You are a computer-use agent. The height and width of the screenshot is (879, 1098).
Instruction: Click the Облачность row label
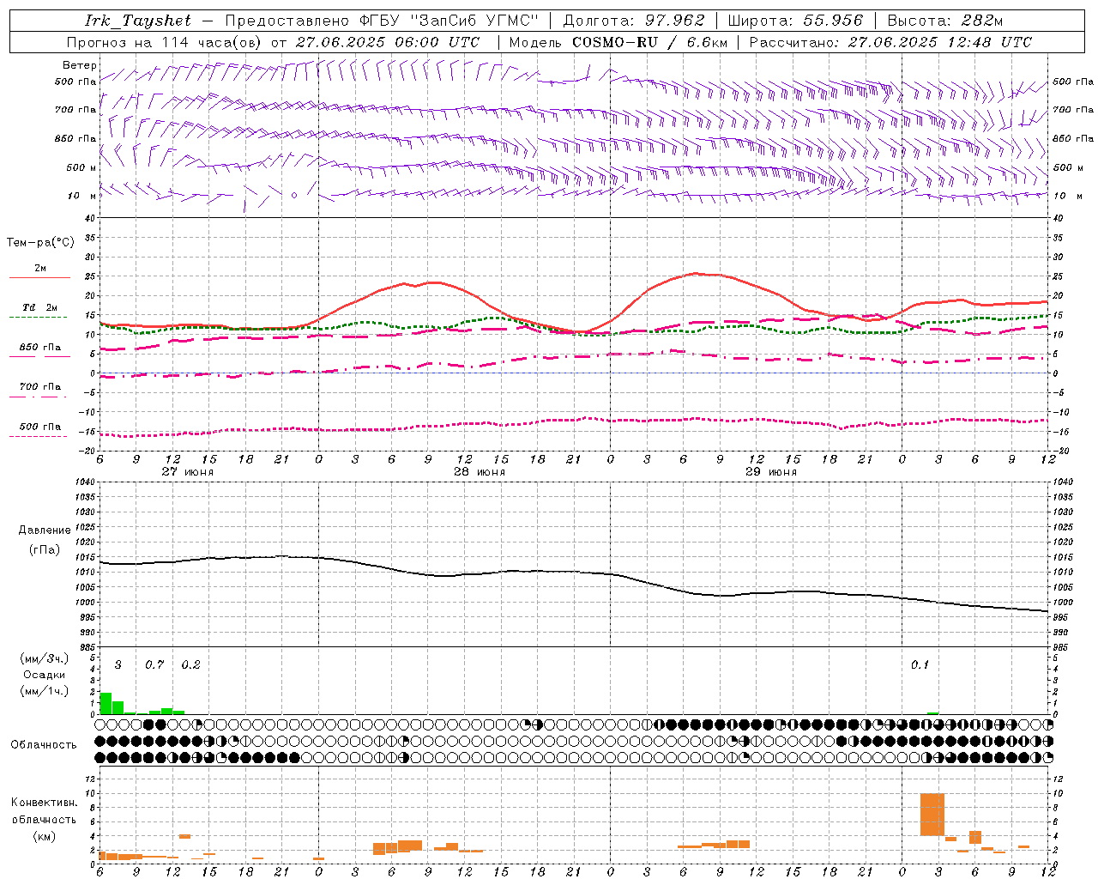pos(44,745)
